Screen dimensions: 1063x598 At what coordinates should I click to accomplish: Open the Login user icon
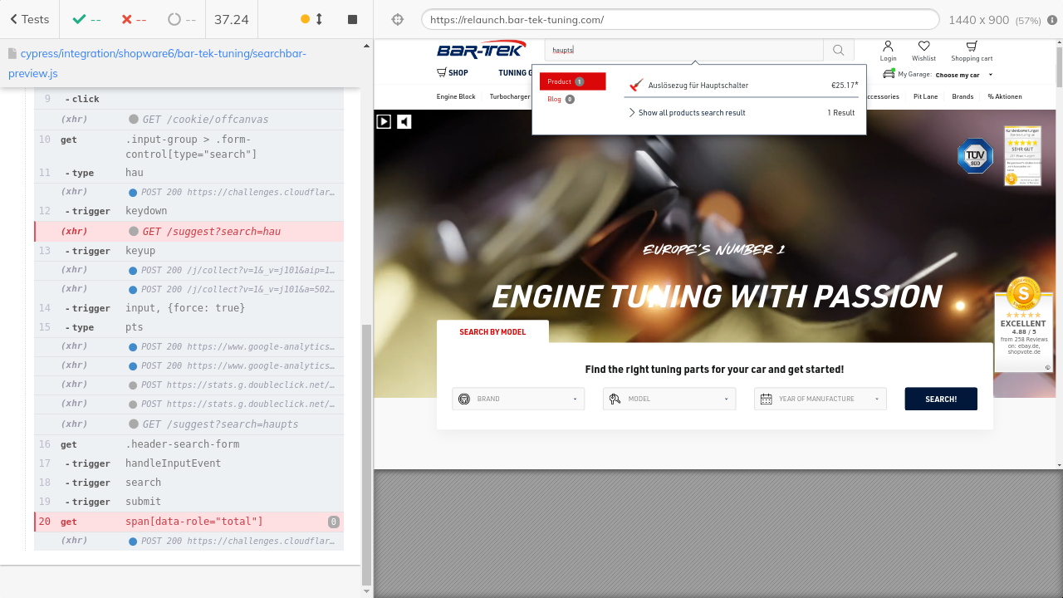(x=888, y=47)
